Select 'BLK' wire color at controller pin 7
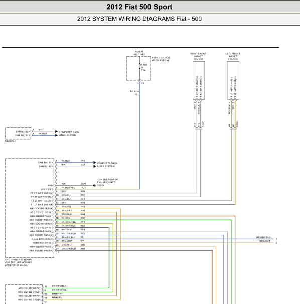The image size is (300, 304). [x=63, y=184]
